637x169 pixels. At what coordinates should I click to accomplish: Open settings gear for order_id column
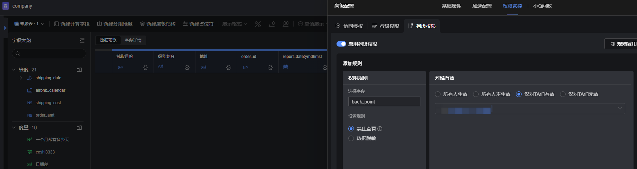coord(270,68)
